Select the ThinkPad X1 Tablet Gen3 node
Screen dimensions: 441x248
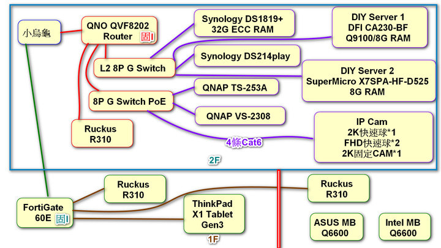point(214,214)
